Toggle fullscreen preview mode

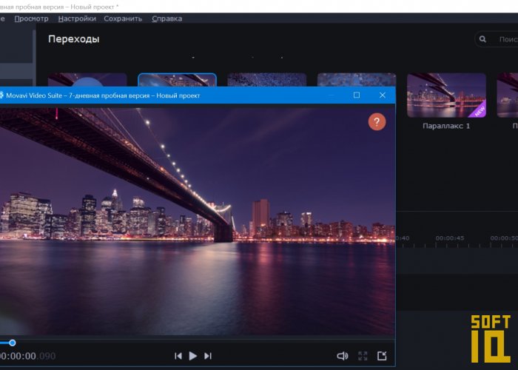point(363,356)
